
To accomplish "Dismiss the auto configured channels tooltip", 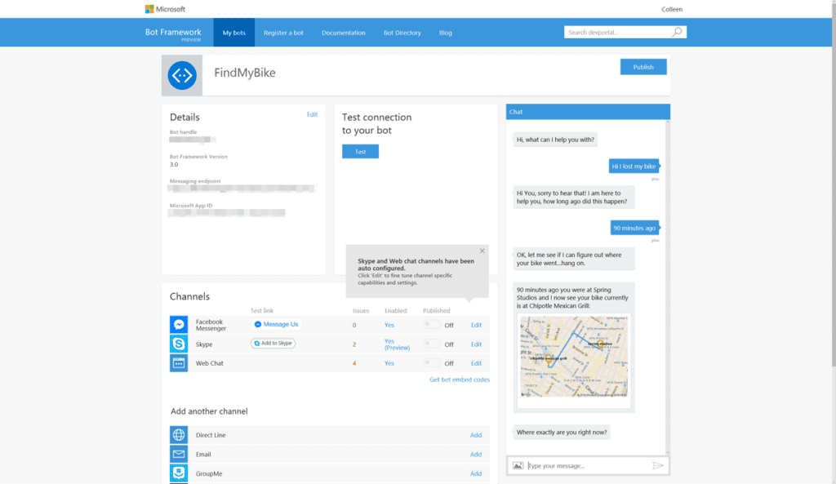I will pos(482,251).
